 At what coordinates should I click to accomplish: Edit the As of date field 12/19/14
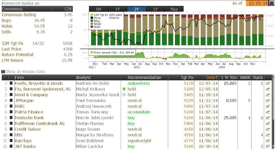pyautogui.click(x=258, y=3)
